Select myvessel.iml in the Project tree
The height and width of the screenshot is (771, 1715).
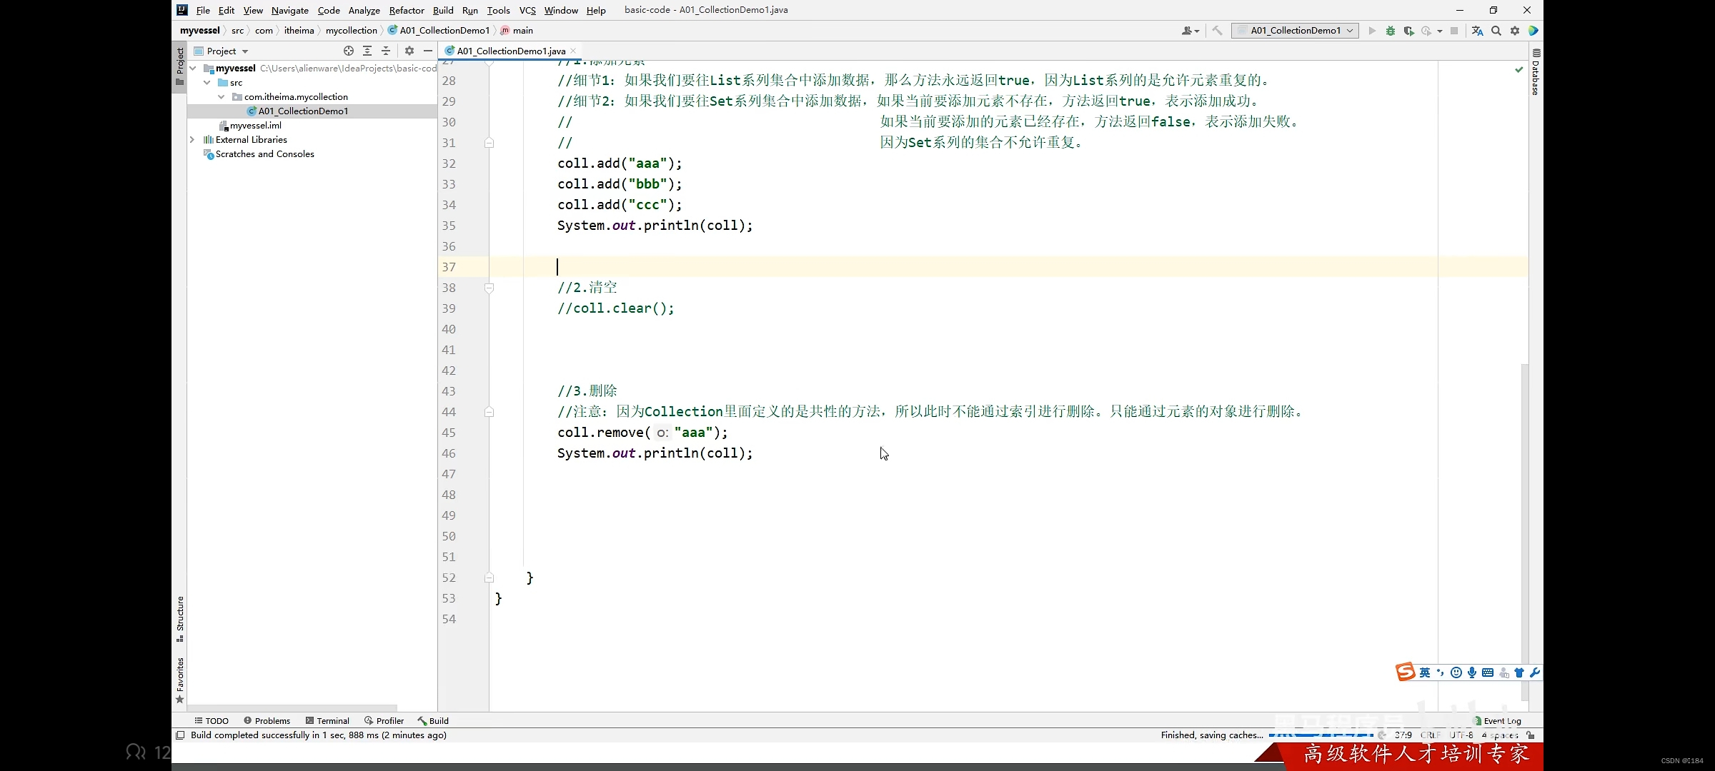pyautogui.click(x=254, y=125)
